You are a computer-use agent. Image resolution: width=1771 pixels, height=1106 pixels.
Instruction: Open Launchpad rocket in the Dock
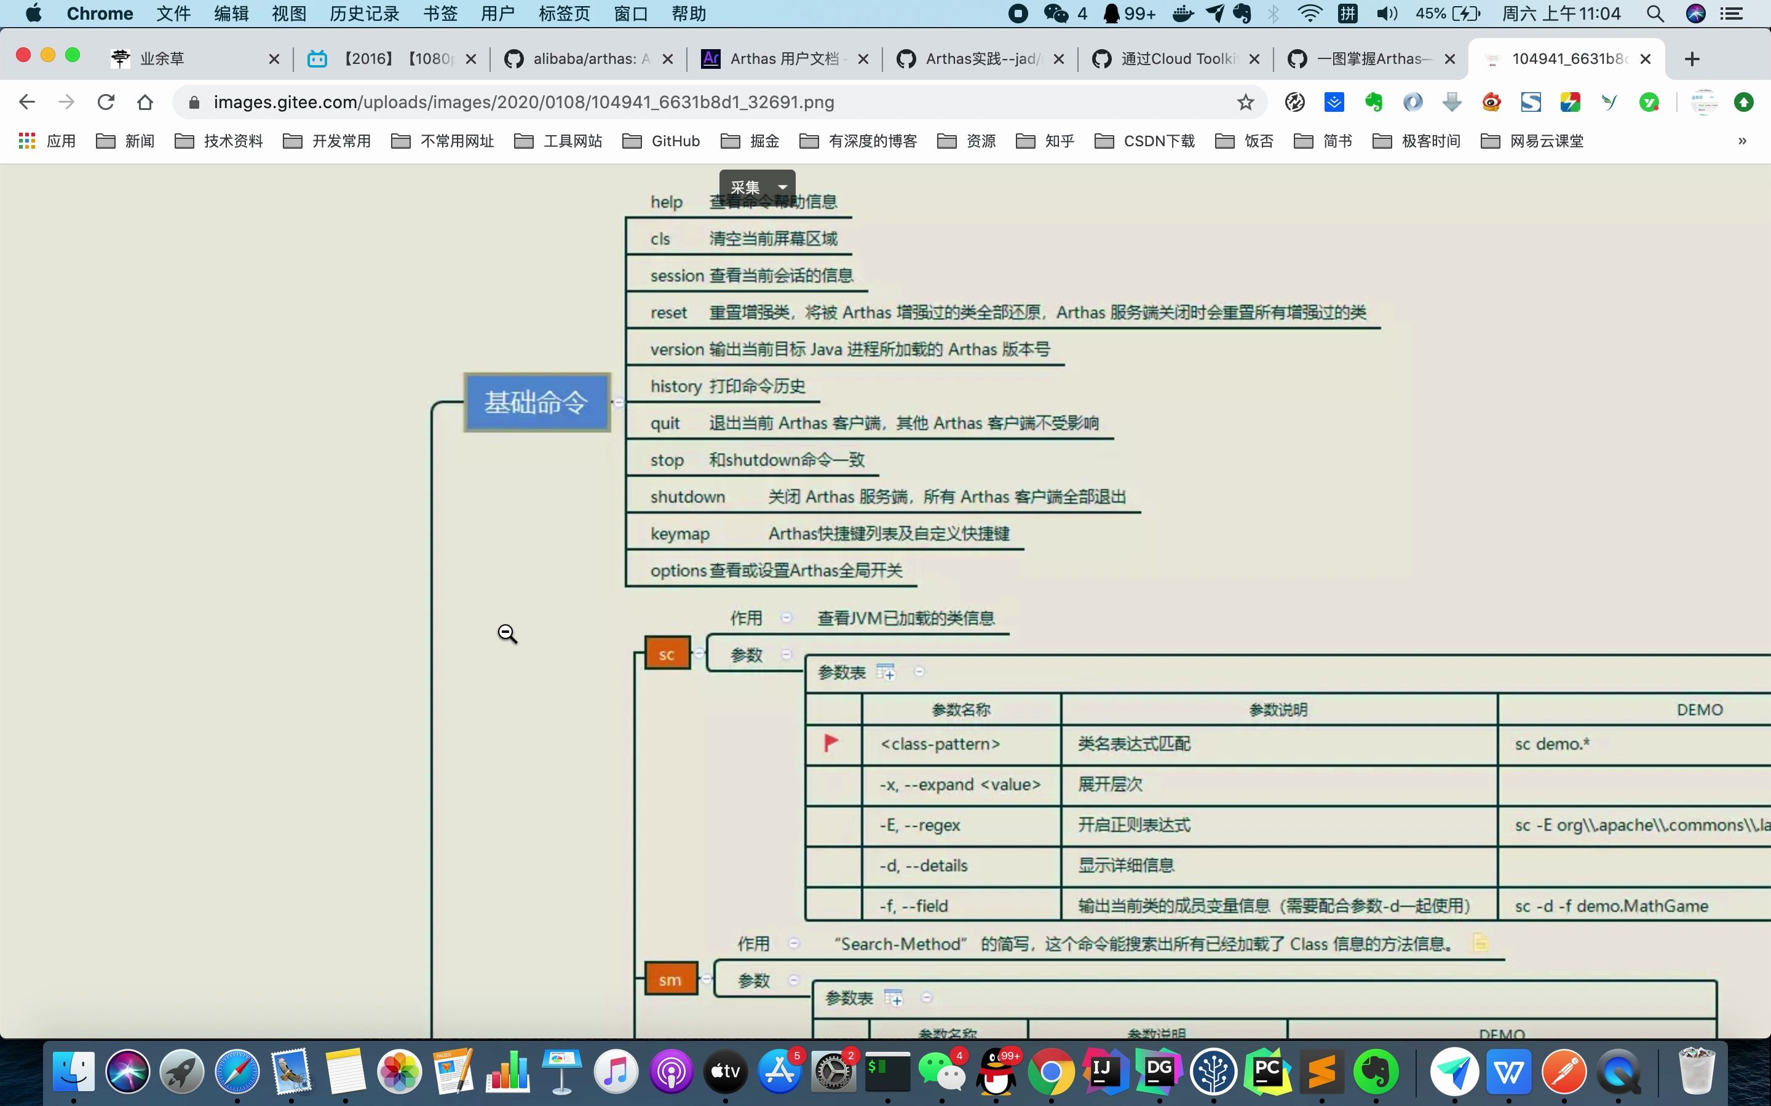pos(182,1072)
